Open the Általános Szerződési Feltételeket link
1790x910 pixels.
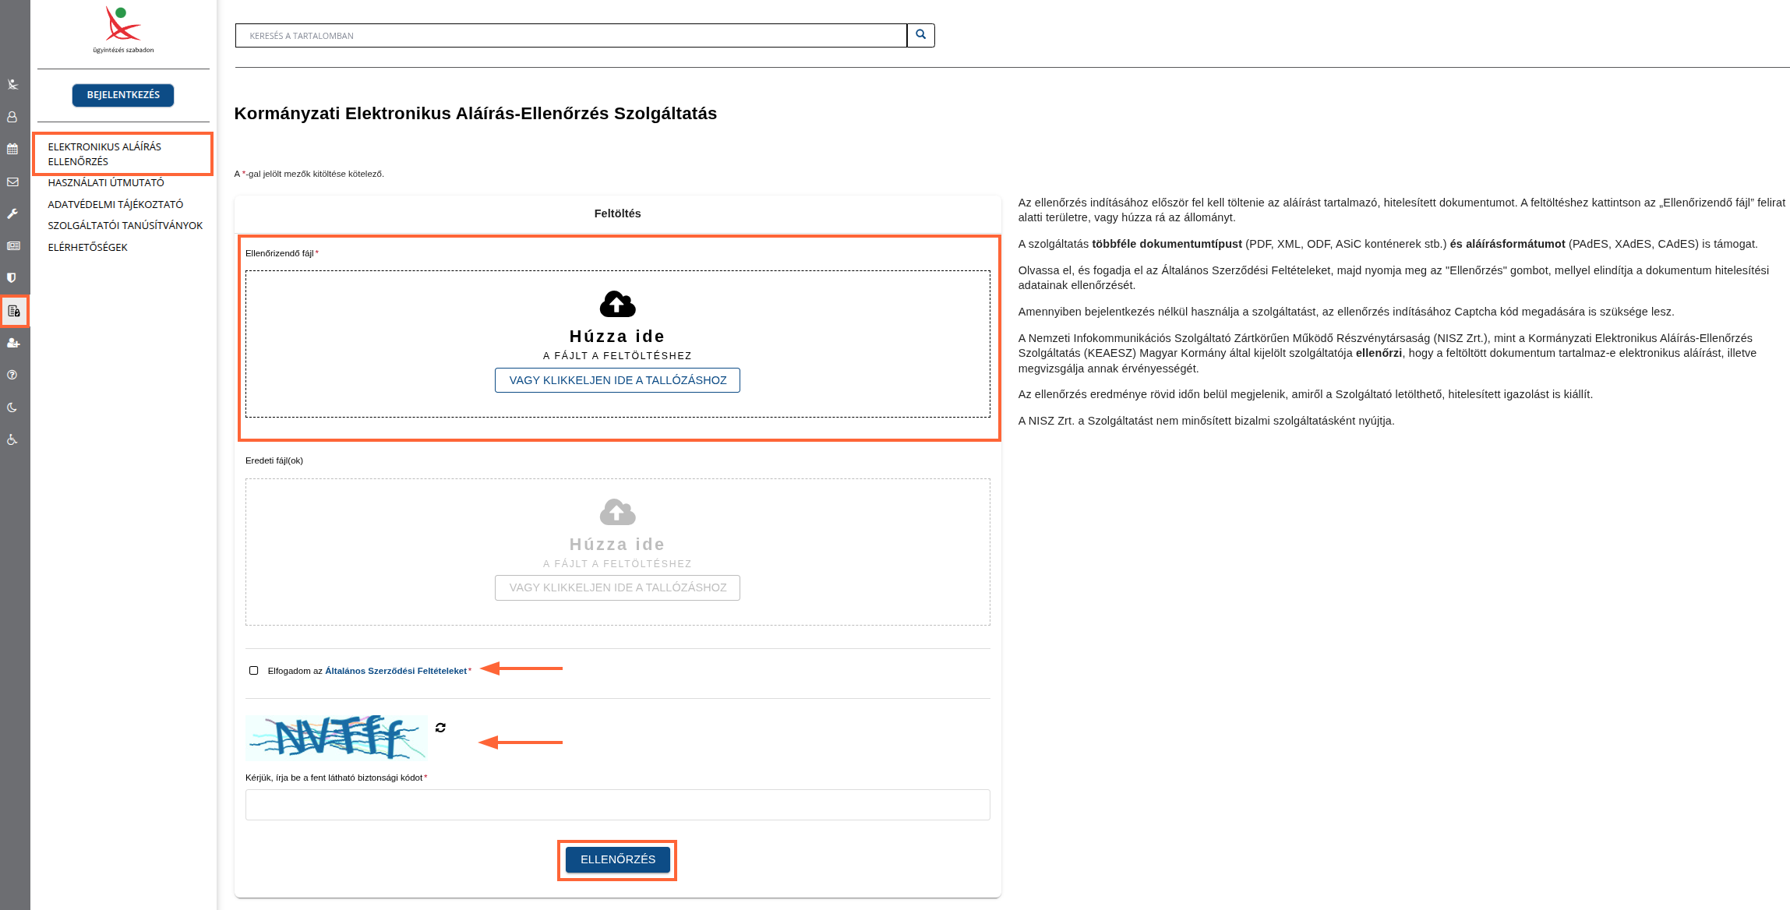coord(395,671)
